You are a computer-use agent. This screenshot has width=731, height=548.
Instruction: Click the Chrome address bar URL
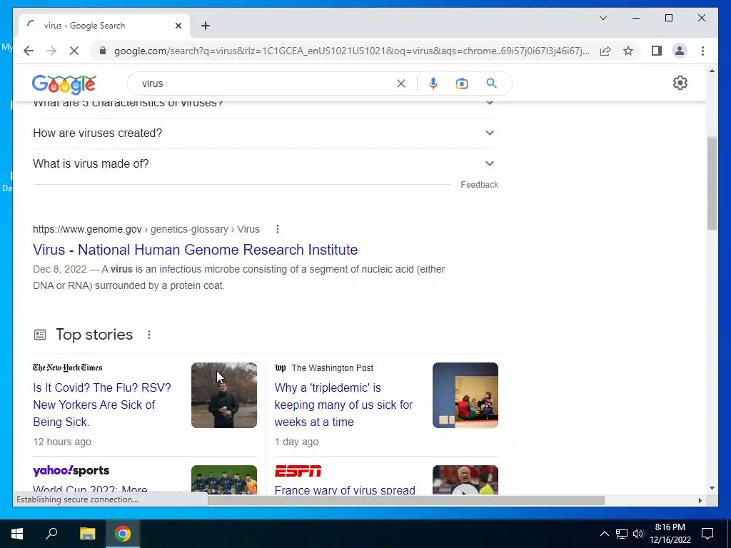(351, 51)
